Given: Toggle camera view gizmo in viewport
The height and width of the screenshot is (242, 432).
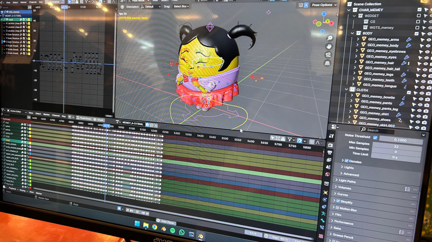Looking at the screenshot, I should [x=328, y=55].
